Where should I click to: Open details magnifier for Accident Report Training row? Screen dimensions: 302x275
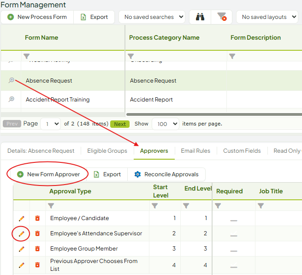click(12, 99)
